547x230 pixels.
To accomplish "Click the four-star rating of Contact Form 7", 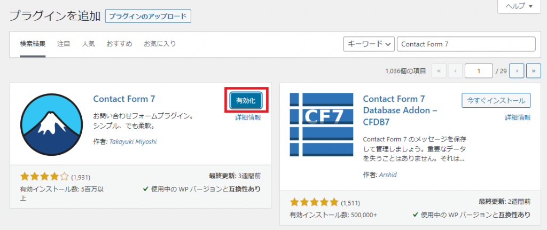I will click(44, 177).
